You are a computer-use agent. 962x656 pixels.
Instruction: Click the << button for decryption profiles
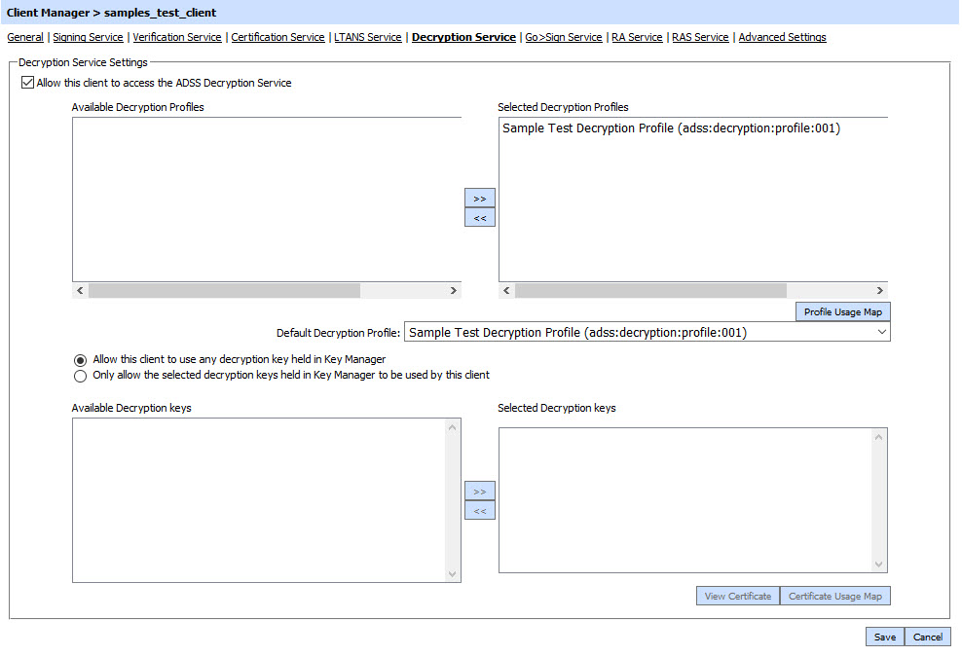pos(479,218)
